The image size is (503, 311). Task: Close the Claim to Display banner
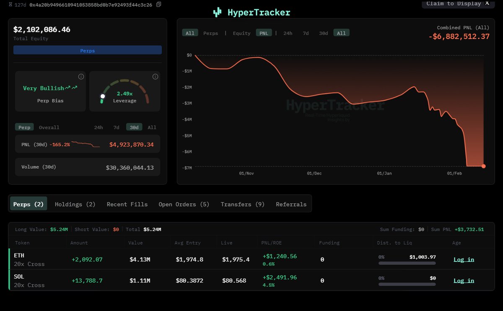(487, 3)
